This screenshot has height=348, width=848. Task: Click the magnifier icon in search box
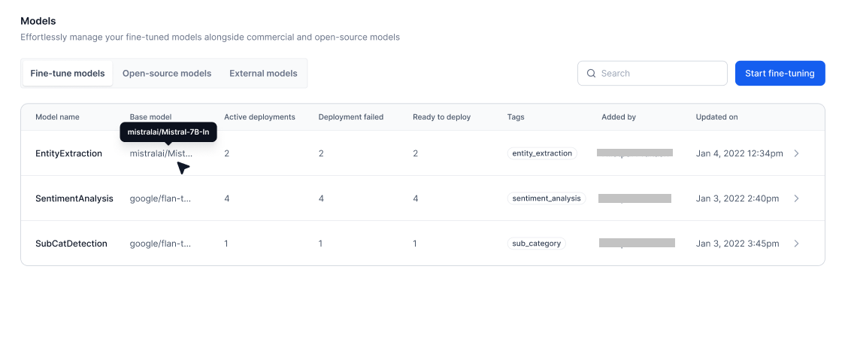[x=592, y=74]
